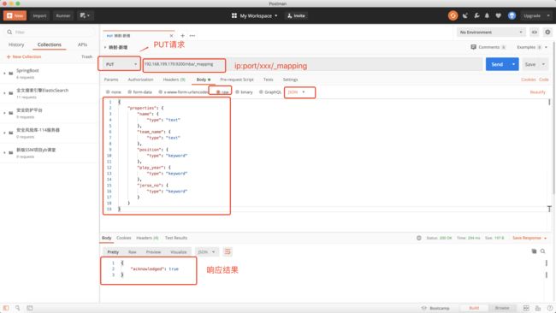Click the request URL input field
The width and height of the screenshot is (556, 313).
(312, 64)
